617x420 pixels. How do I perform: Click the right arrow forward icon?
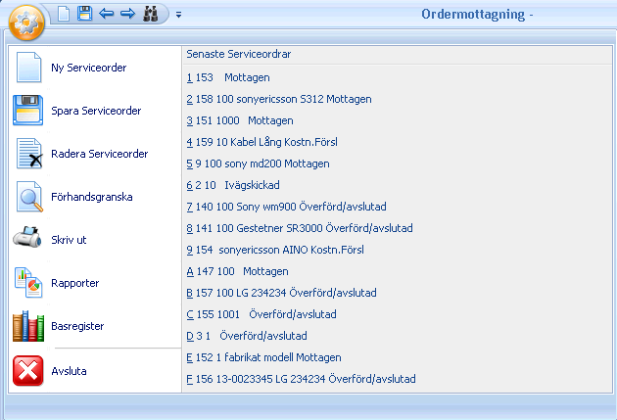click(x=126, y=14)
